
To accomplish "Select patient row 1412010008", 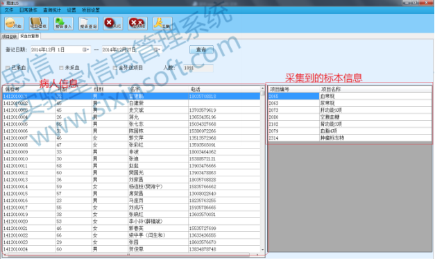I will [131, 145].
